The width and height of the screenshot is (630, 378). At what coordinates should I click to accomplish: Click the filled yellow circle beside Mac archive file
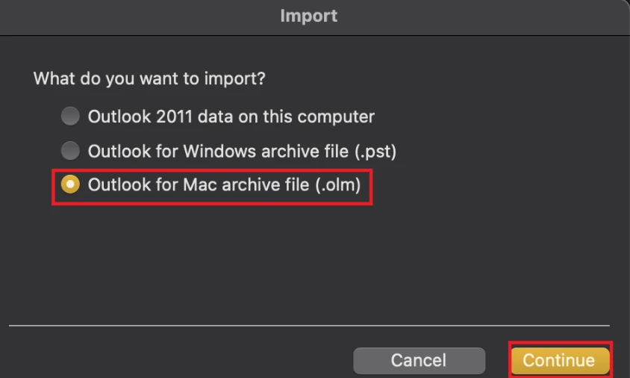(70, 185)
